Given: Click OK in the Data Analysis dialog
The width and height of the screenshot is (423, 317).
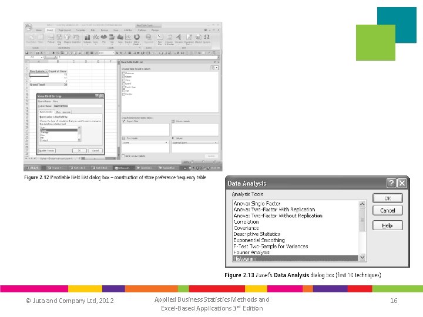Looking at the screenshot, I should click(388, 198).
